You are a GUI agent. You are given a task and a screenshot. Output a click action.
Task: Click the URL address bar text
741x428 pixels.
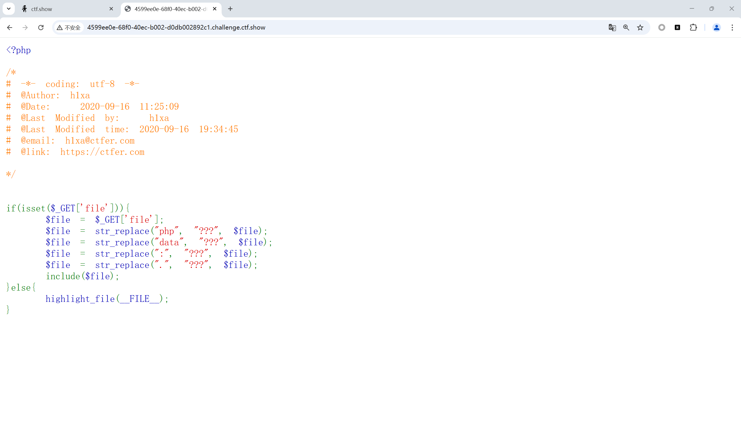176,27
